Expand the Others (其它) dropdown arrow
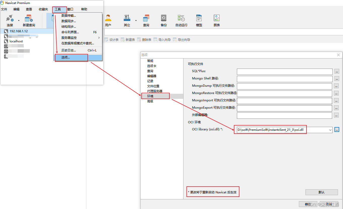 pyautogui.click(x=136, y=20)
